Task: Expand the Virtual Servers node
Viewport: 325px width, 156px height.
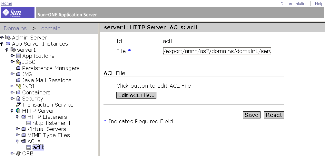Action: click(18, 129)
